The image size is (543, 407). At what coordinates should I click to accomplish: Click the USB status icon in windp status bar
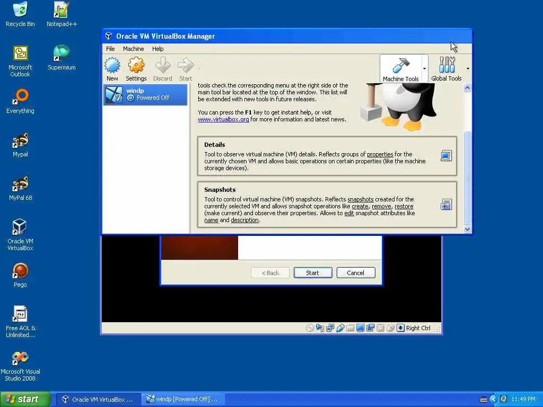click(340, 328)
